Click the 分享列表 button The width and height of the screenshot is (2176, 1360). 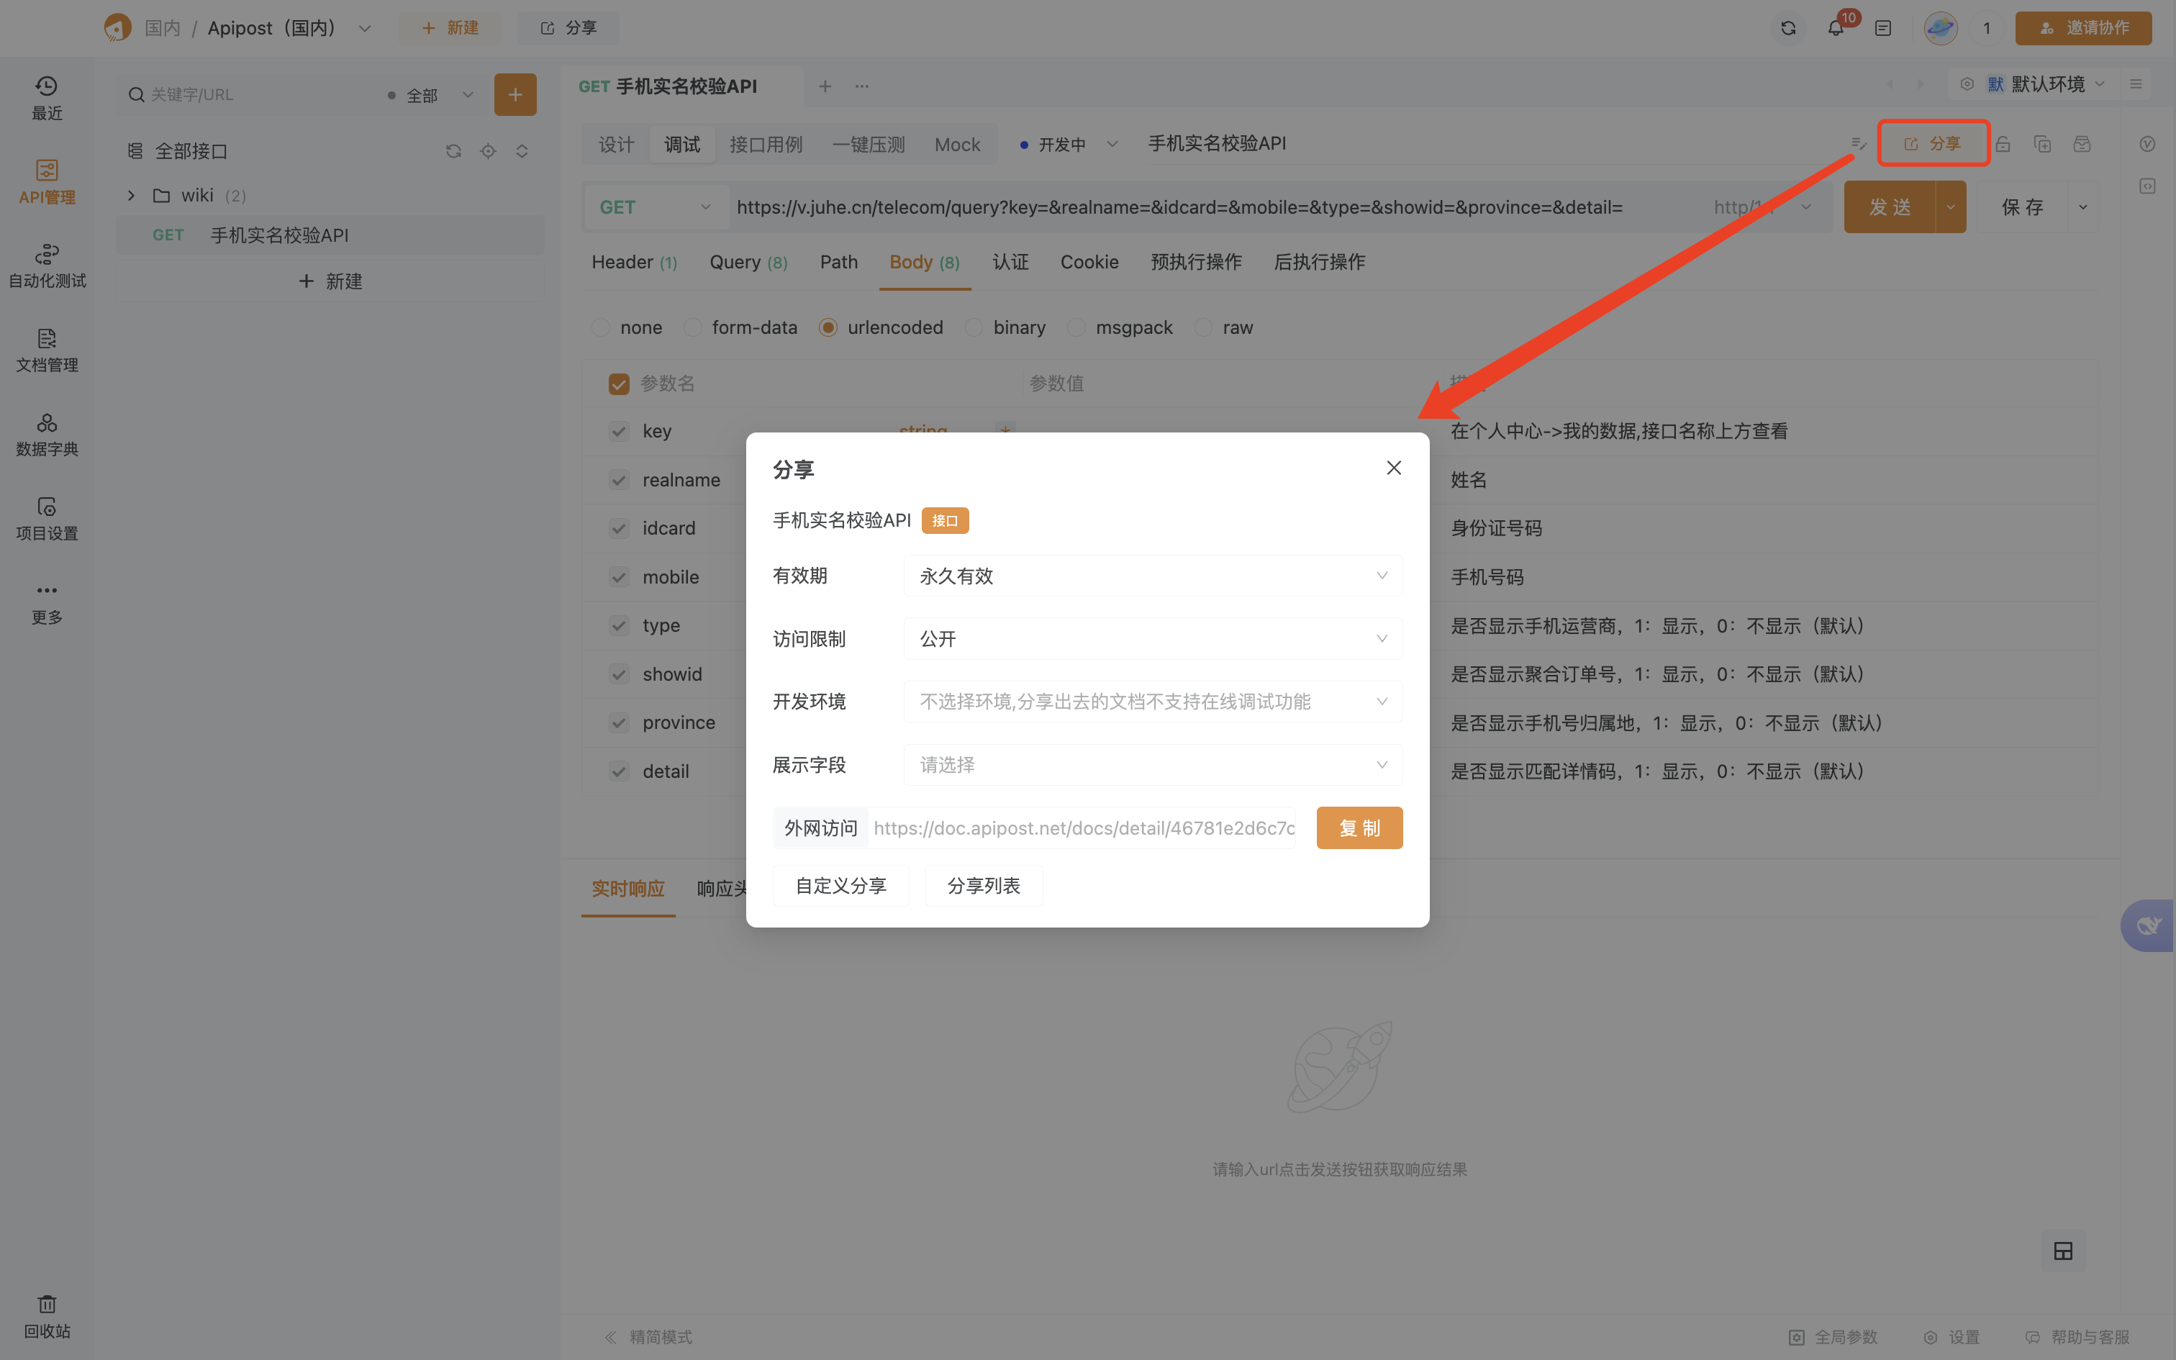pyautogui.click(x=983, y=885)
